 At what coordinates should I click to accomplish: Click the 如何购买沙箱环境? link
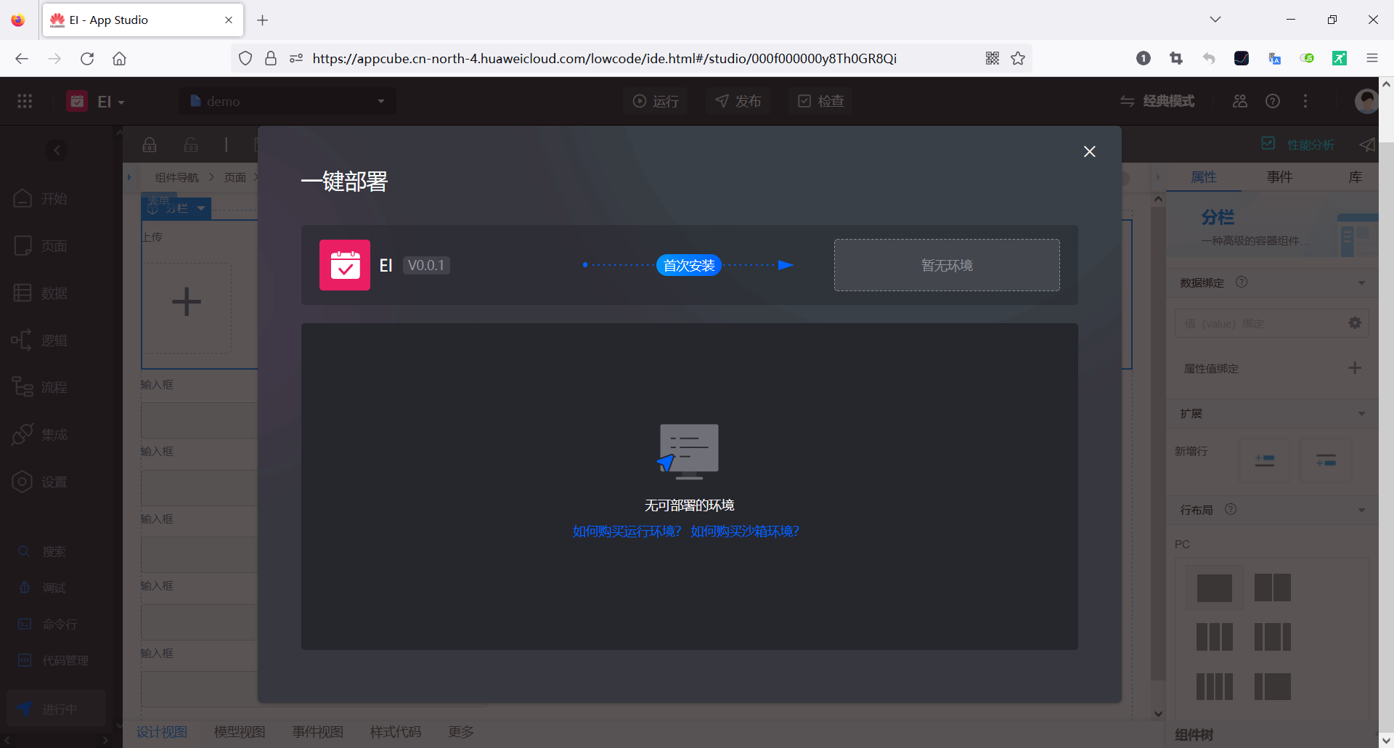point(744,531)
